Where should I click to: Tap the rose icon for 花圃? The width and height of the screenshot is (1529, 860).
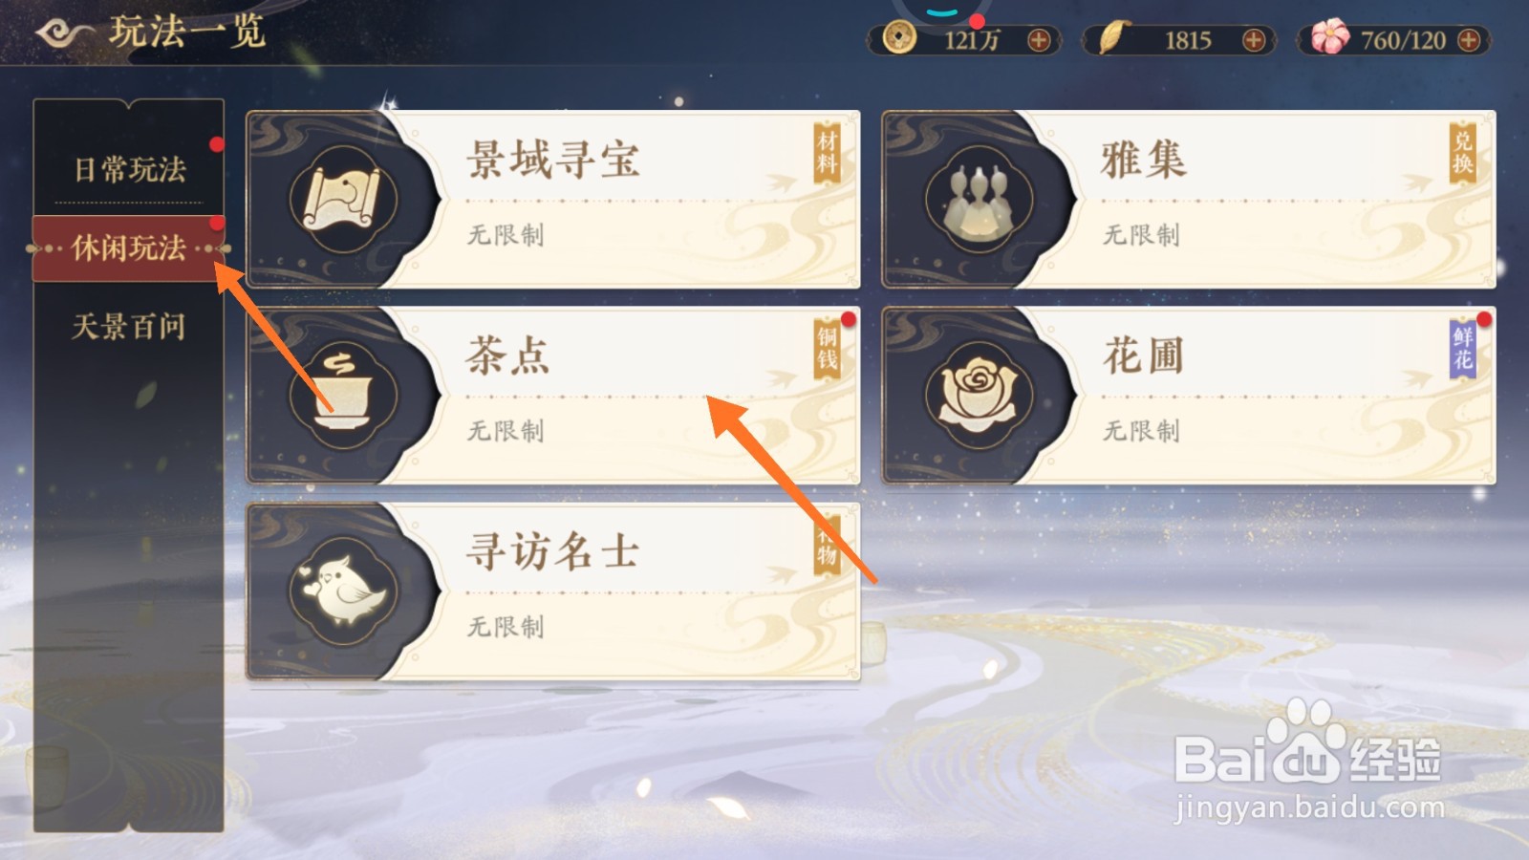tap(979, 395)
